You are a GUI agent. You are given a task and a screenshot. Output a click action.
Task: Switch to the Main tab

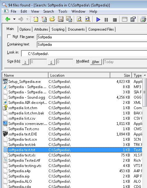(x=10, y=29)
